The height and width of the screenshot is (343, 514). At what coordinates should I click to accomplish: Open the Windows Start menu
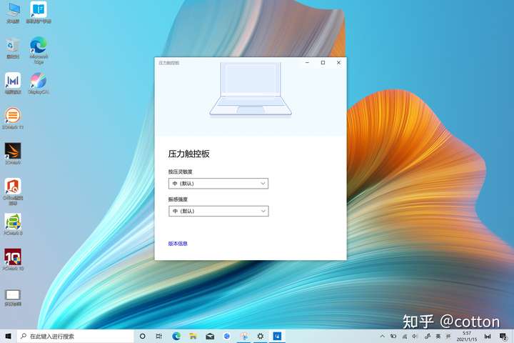click(x=8, y=336)
